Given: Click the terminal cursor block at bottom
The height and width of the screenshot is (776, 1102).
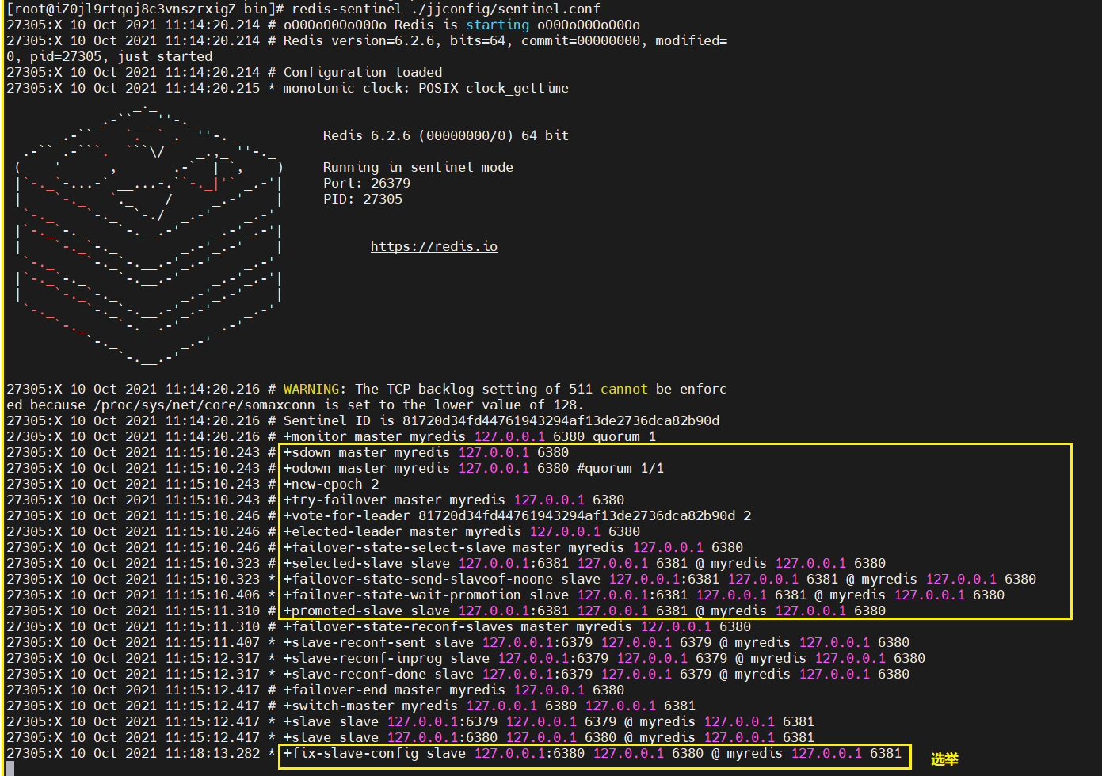Looking at the screenshot, I should point(10,769).
